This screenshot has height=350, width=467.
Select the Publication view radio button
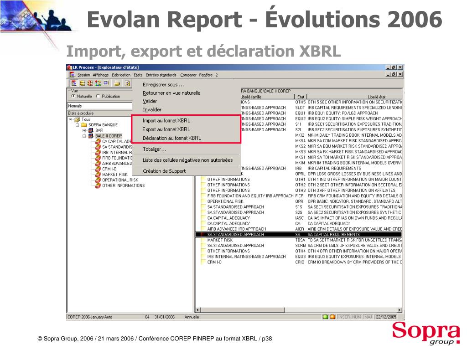coord(98,96)
